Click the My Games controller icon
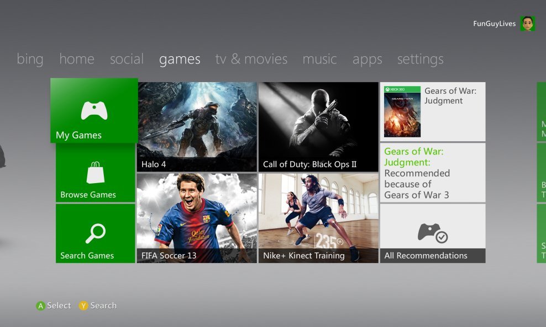Screen dimensions: 546x327 pyautogui.click(x=94, y=110)
